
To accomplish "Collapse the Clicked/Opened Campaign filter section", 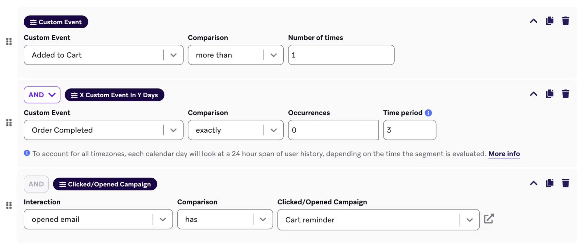I will 533,183.
